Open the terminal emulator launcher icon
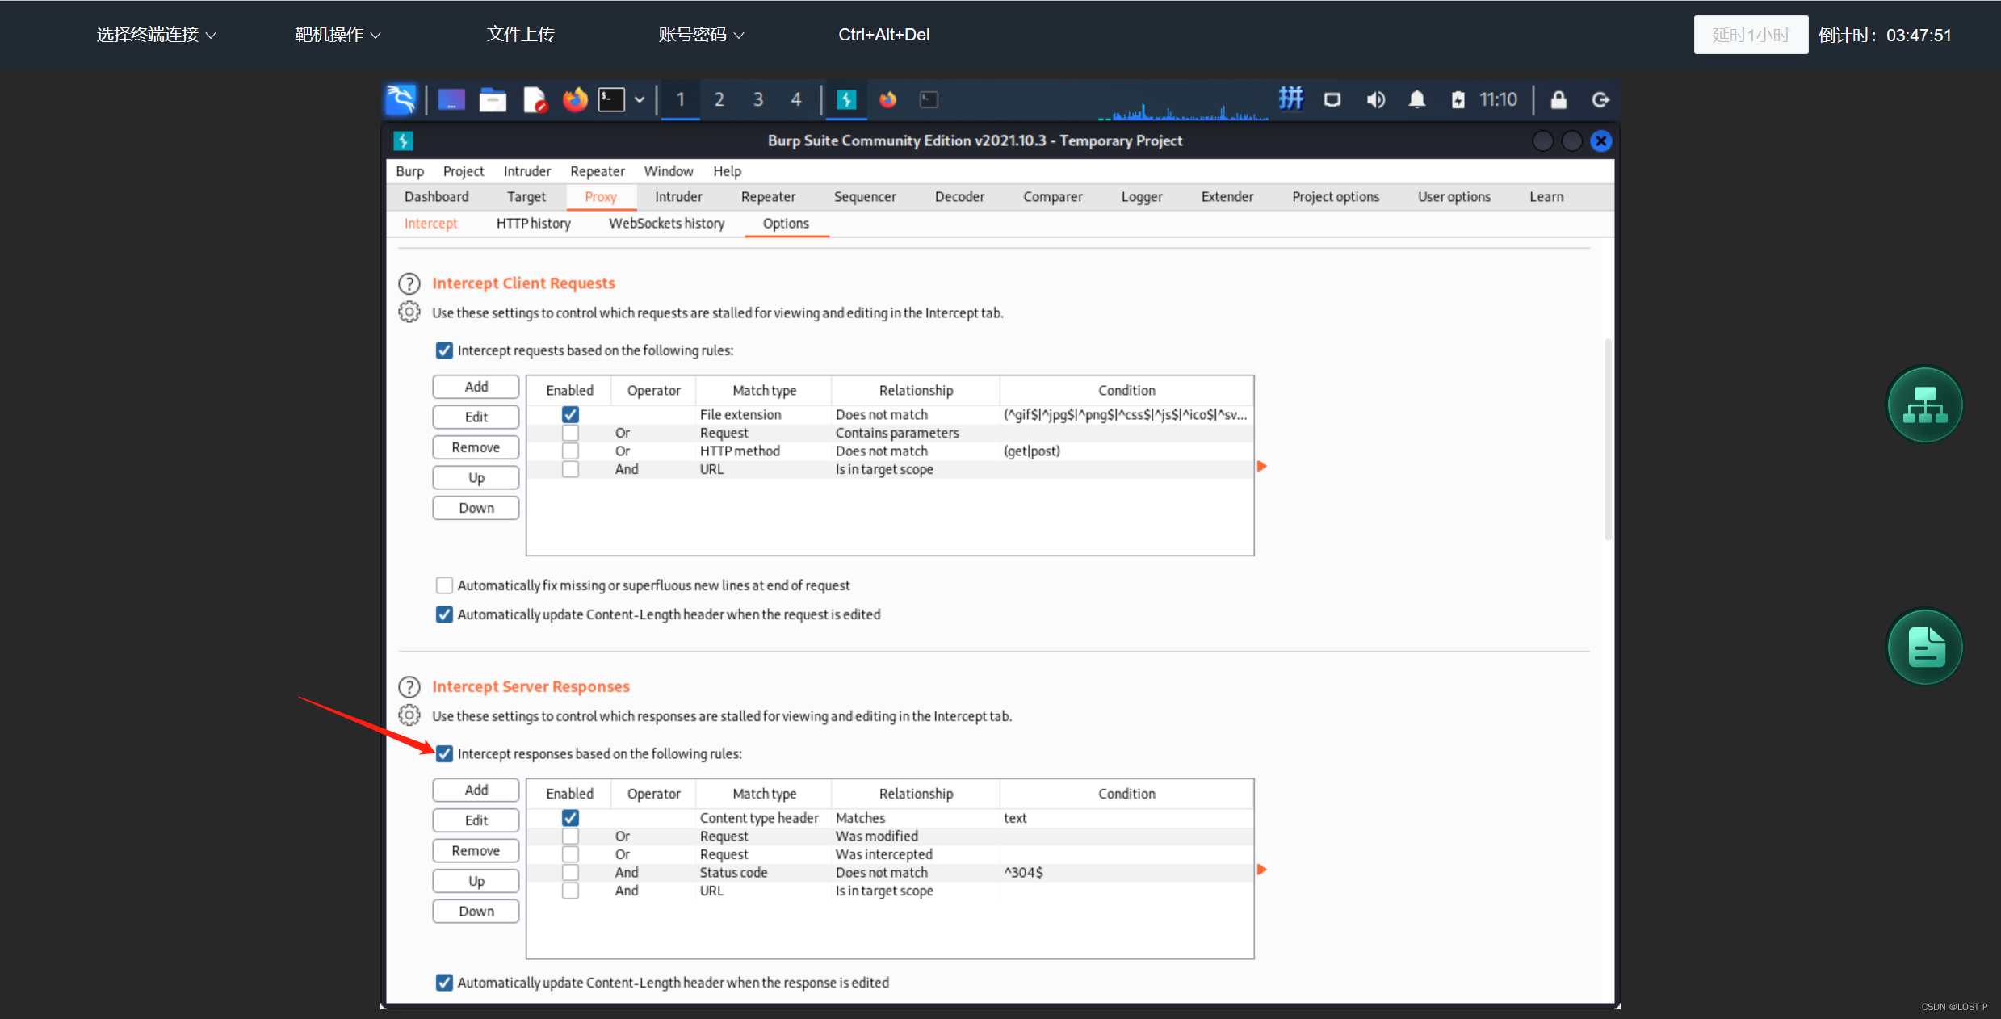 pyautogui.click(x=611, y=99)
